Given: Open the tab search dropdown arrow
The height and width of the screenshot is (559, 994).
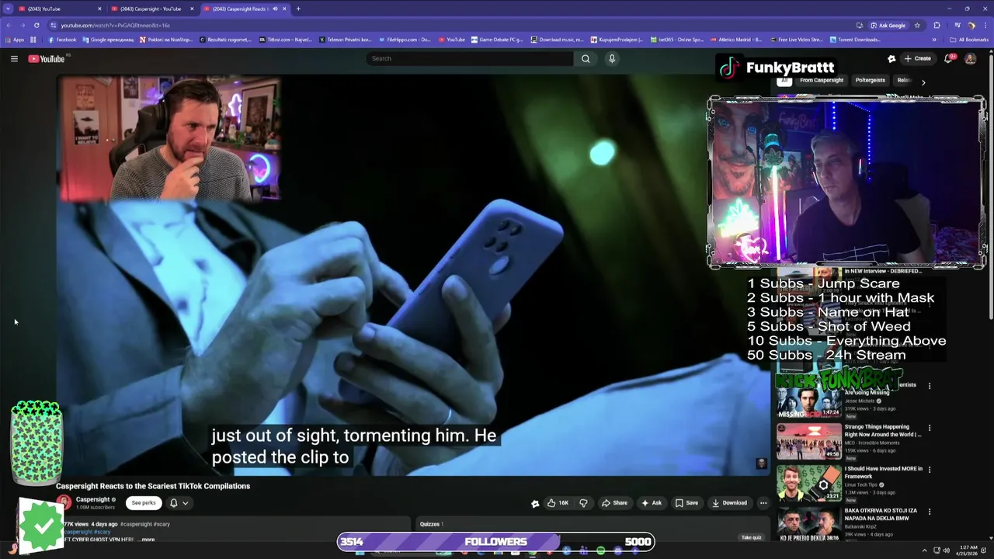Looking at the screenshot, I should tap(8, 9).
